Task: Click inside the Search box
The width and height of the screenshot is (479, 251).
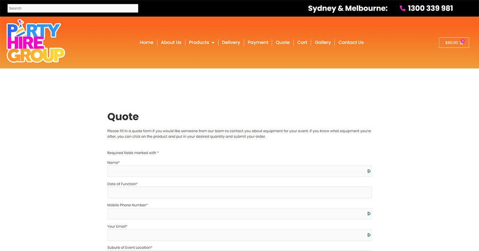Action: [73, 8]
